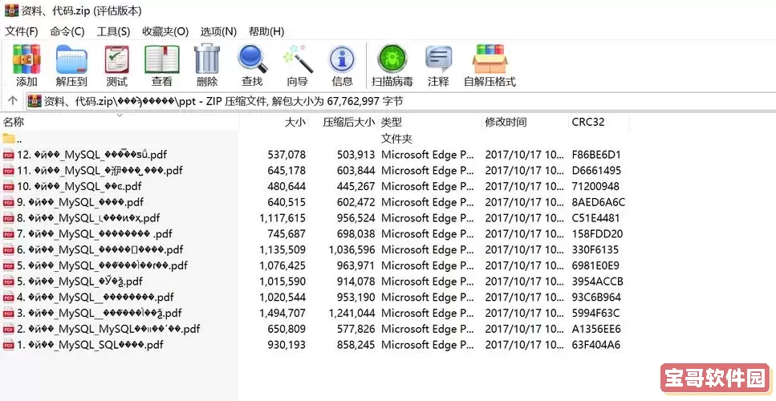Start Virus Scan (扫描病毒) tool
This screenshot has width=776, height=401.
[392, 65]
